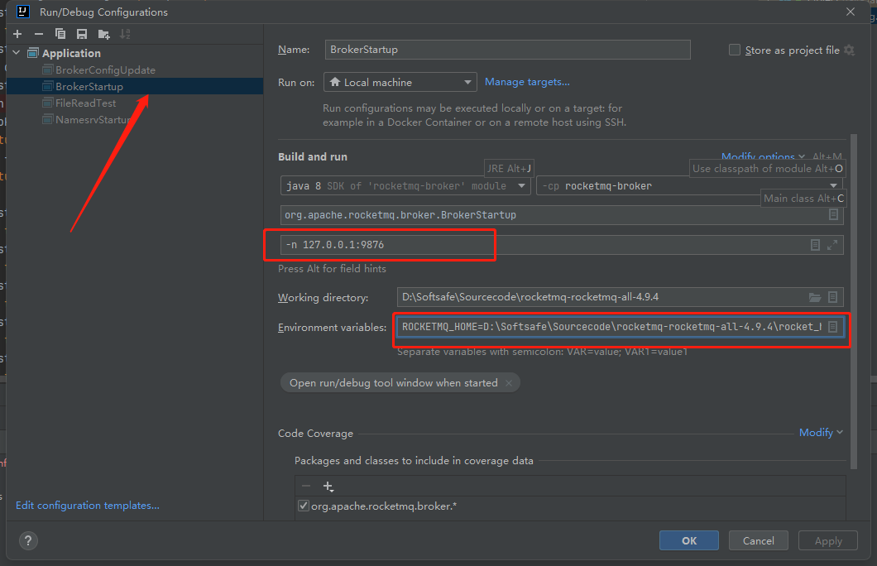Screen dimensions: 877x566
Task: Create new folder for configurations
Action: (103, 34)
